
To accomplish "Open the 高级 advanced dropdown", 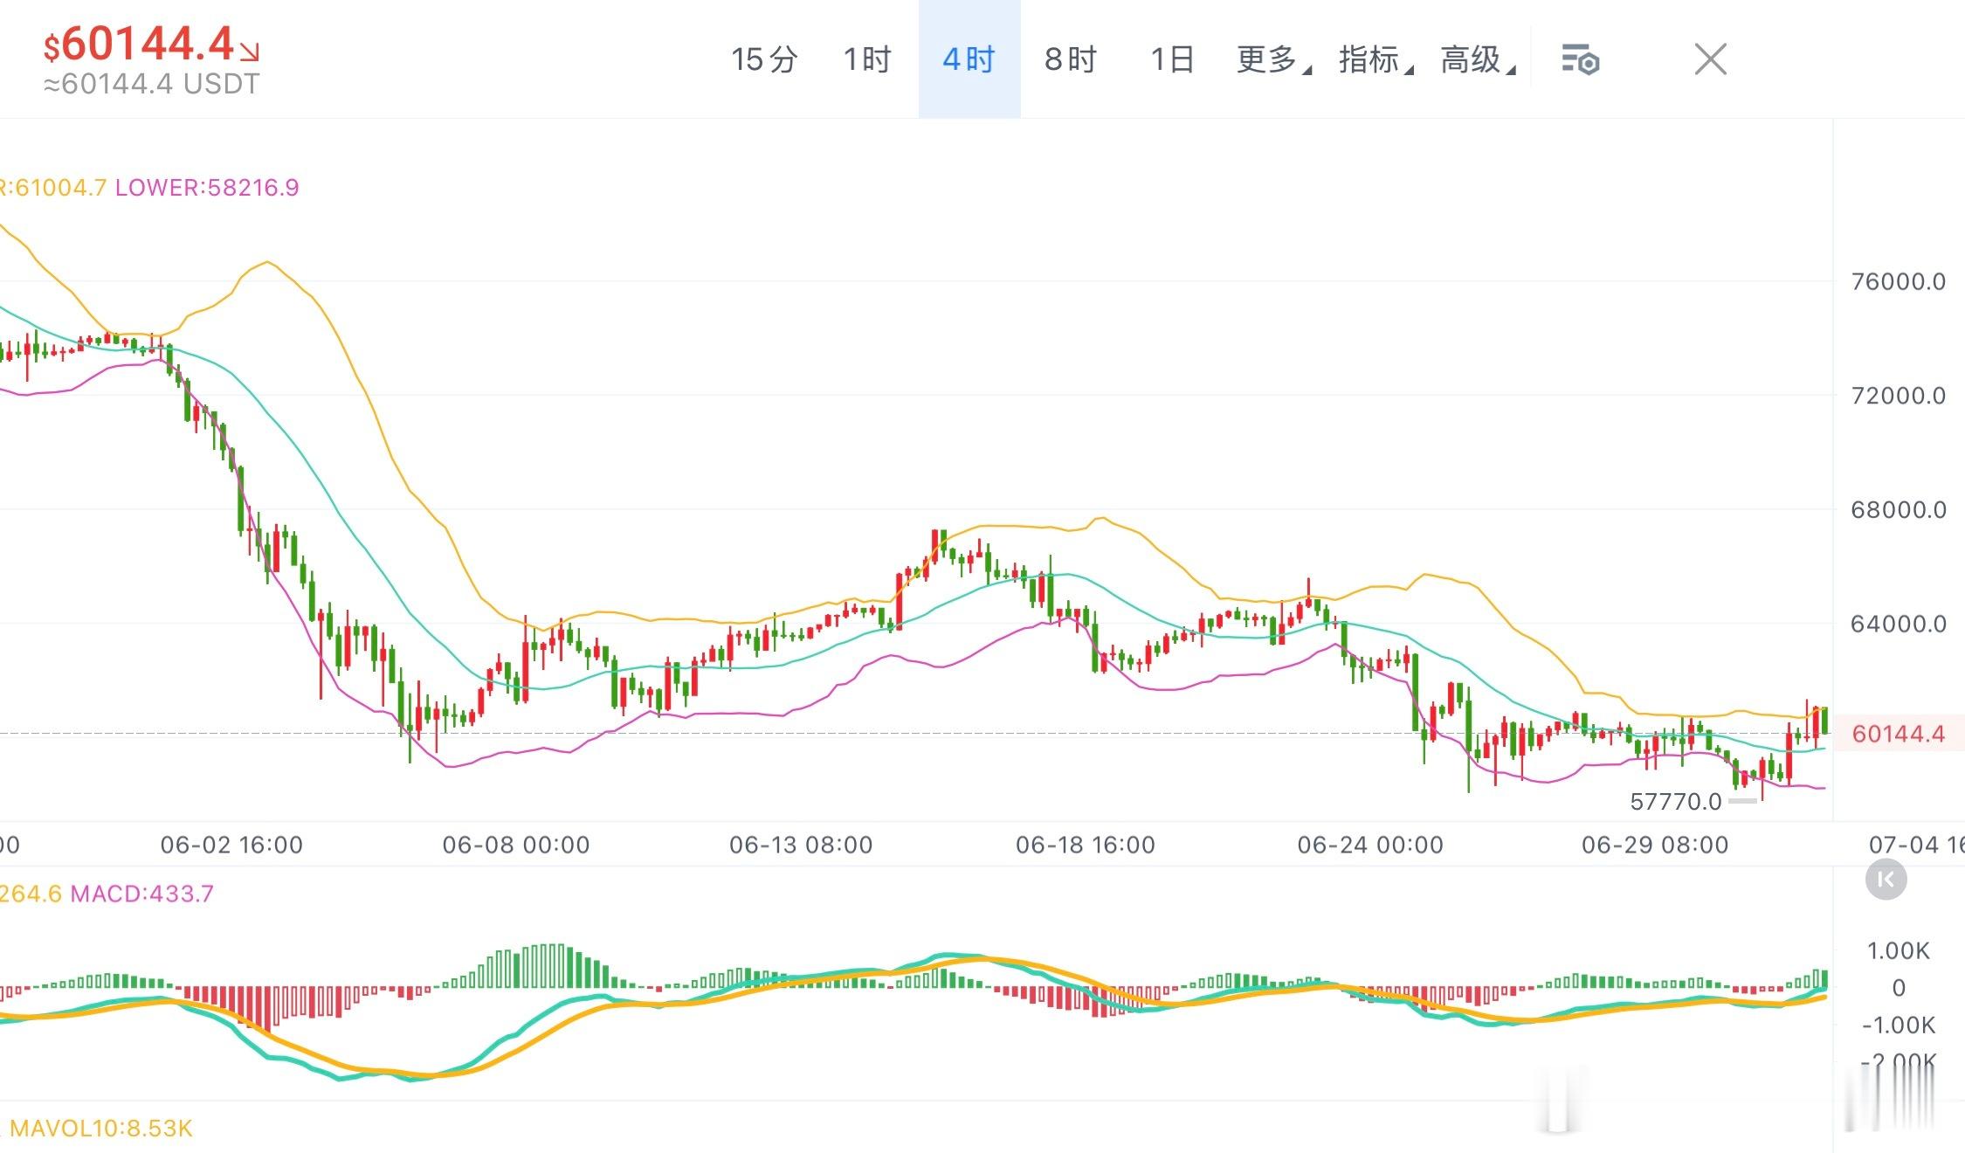I will coord(1478,59).
